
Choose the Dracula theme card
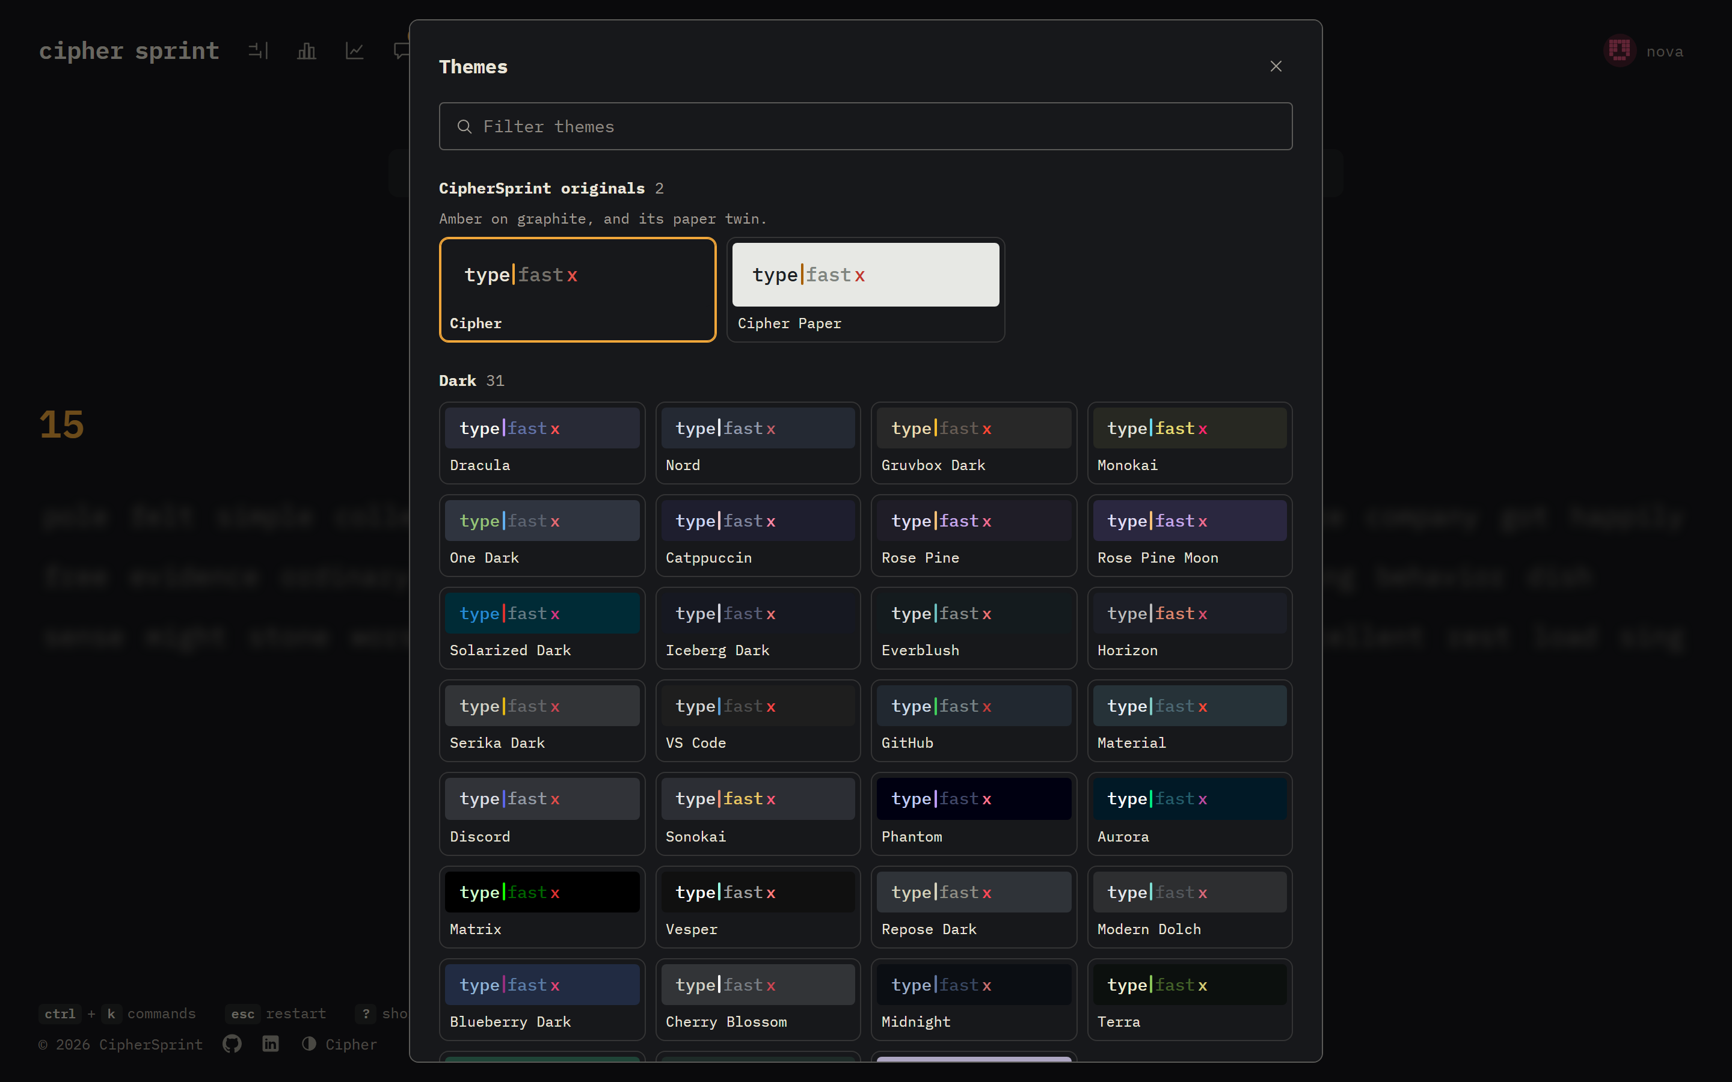click(x=542, y=443)
